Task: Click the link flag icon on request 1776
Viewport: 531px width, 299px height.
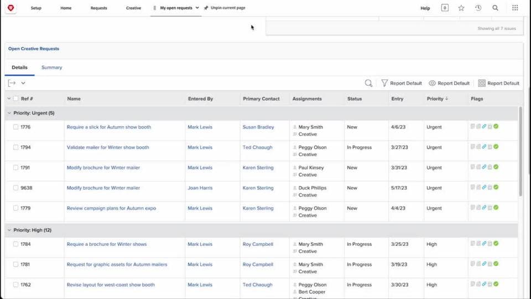Action: coord(485,126)
